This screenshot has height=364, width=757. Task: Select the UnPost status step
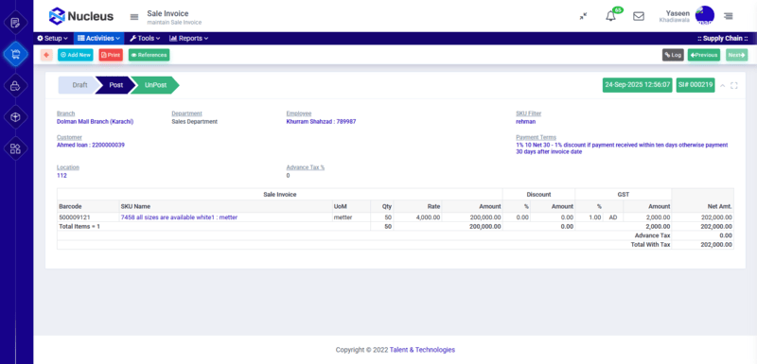[155, 85]
